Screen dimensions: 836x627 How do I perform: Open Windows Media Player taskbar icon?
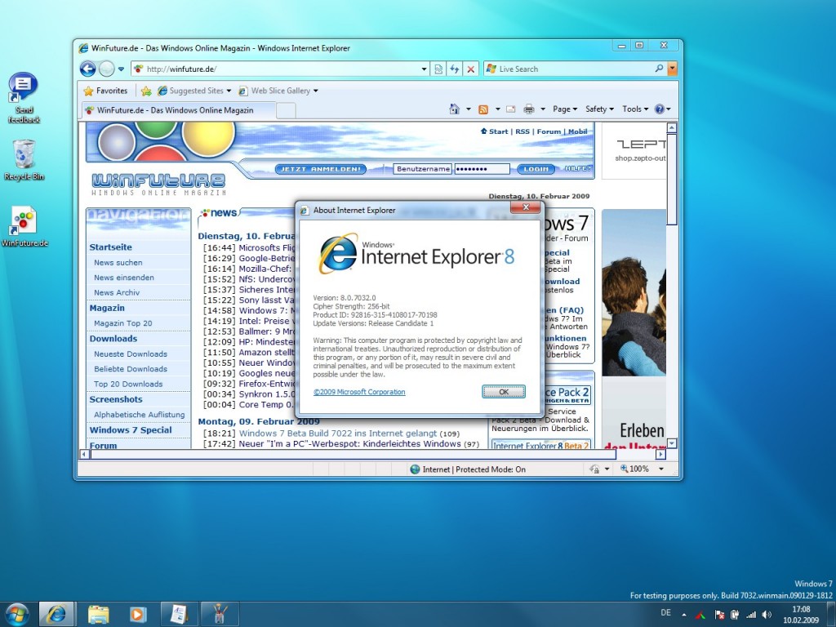(137, 614)
